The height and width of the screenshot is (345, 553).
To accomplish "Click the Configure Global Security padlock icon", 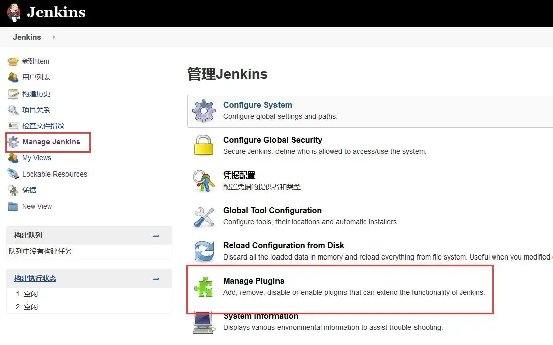I will click(203, 145).
